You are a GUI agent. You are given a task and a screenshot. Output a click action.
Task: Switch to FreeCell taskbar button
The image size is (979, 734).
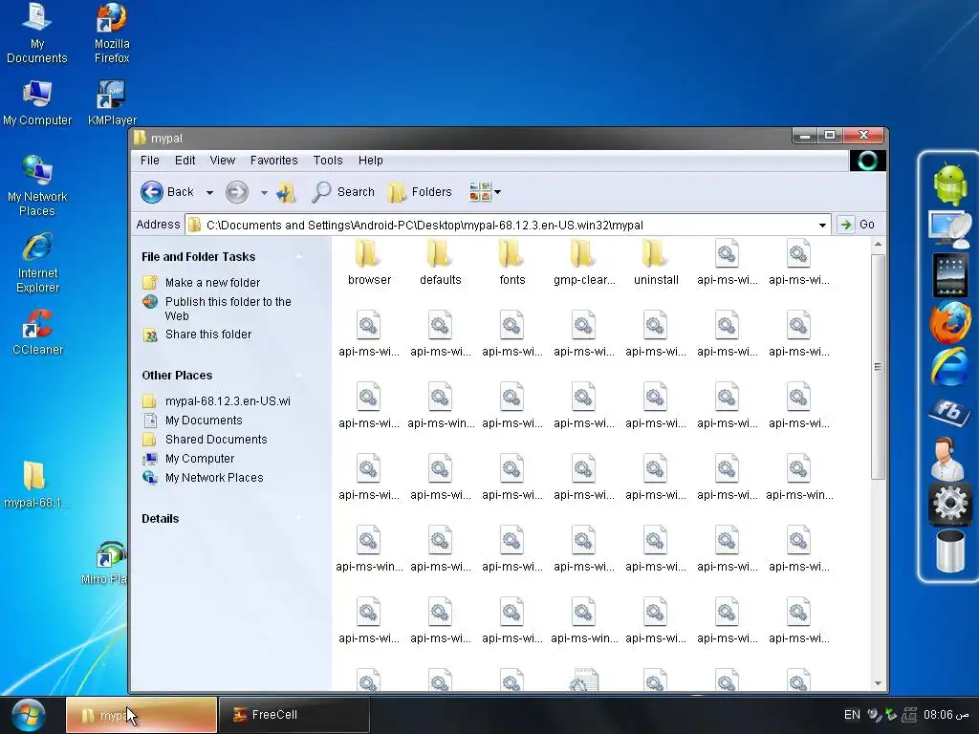(x=294, y=715)
